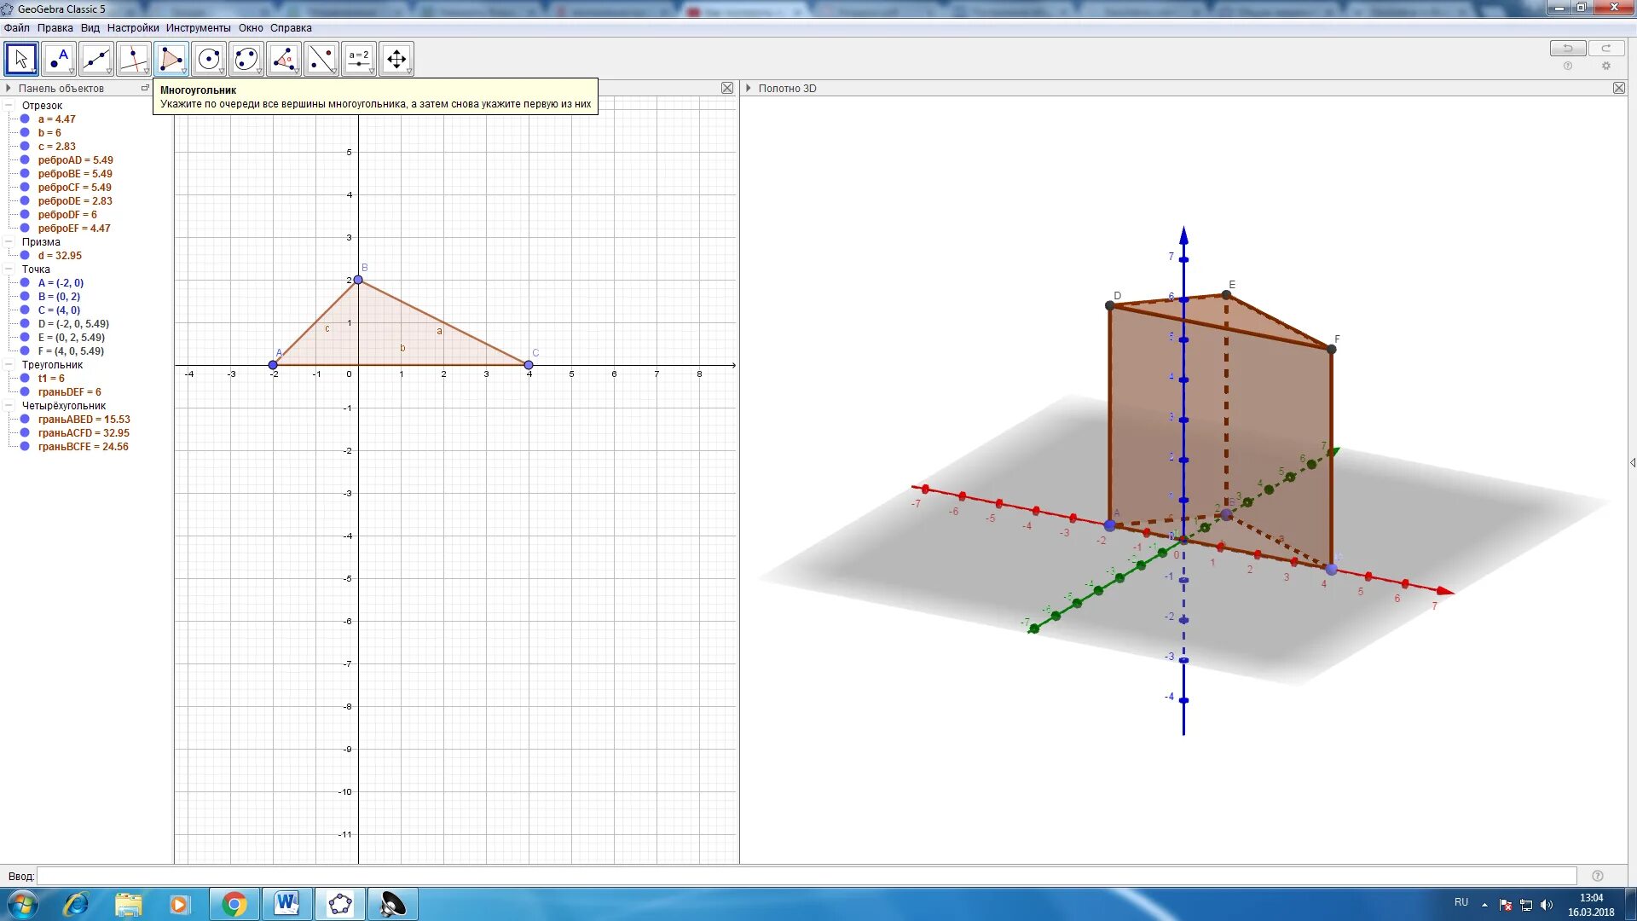The image size is (1637, 921).
Task: Open the Вид menu
Action: coord(90,28)
